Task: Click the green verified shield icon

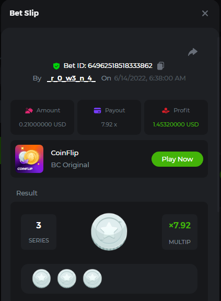Action: click(x=56, y=66)
